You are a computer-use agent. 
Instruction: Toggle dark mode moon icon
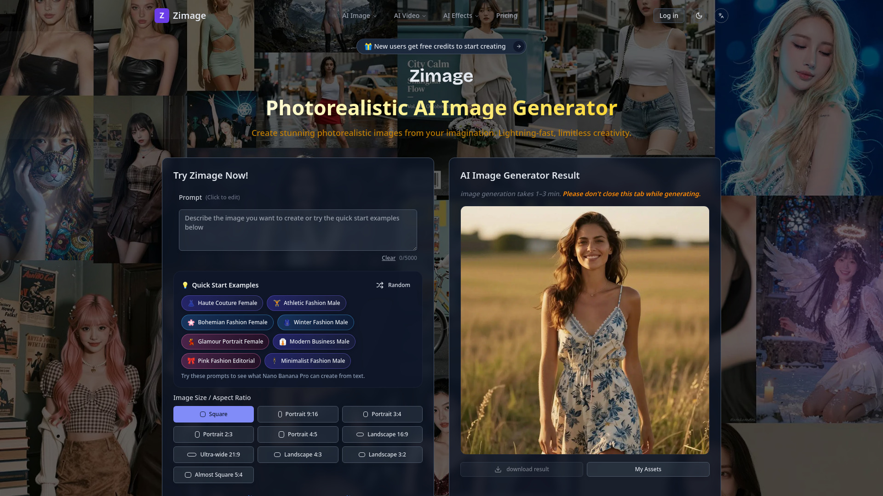pyautogui.click(x=699, y=16)
